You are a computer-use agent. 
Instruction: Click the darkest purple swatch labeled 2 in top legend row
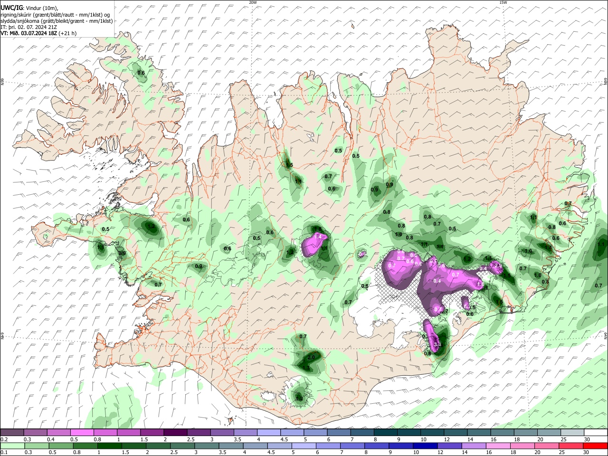pyautogui.click(x=175, y=433)
